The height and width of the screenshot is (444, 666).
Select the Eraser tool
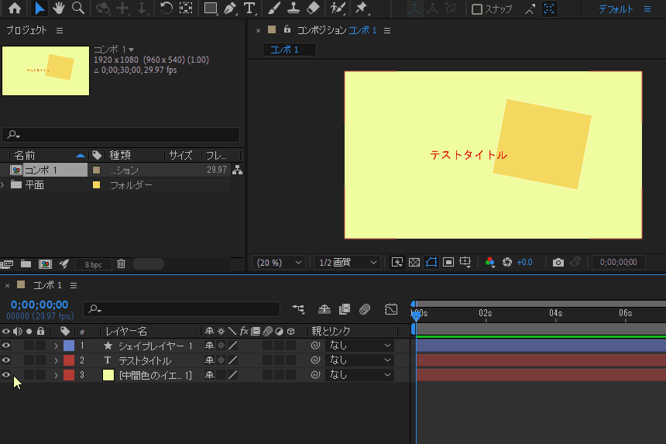click(x=313, y=8)
